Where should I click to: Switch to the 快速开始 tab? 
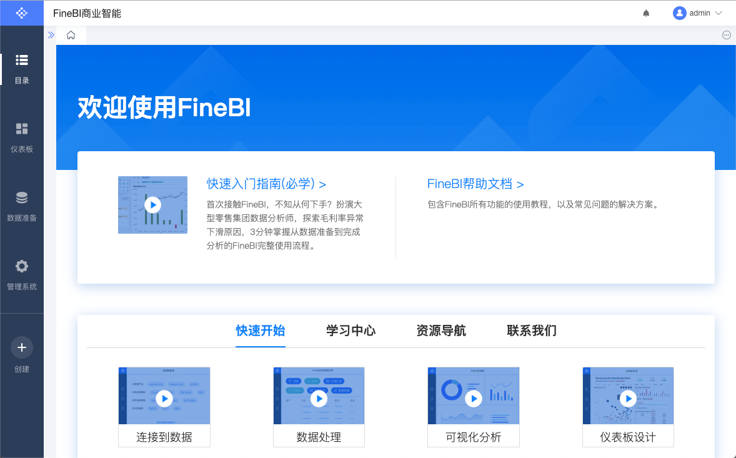tap(261, 331)
